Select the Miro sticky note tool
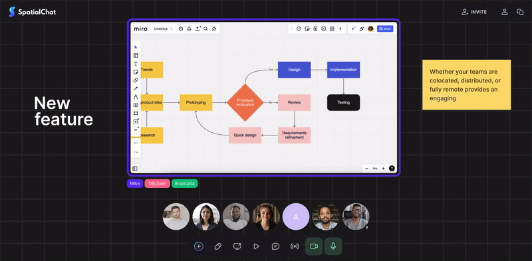532x261 pixels. click(x=136, y=72)
